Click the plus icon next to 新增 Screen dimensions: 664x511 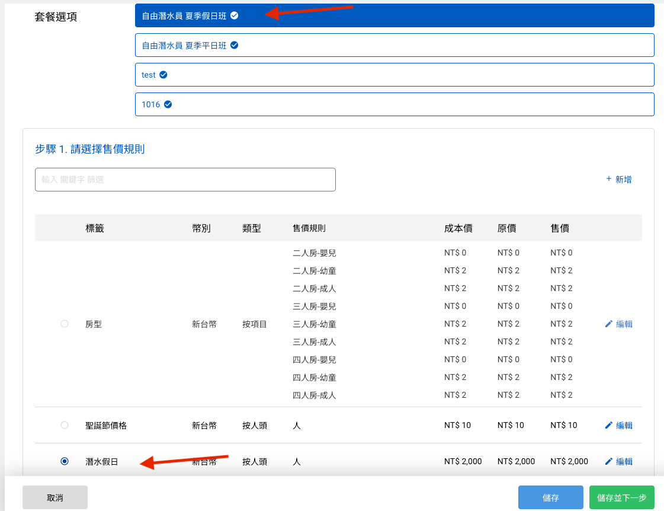tap(608, 179)
